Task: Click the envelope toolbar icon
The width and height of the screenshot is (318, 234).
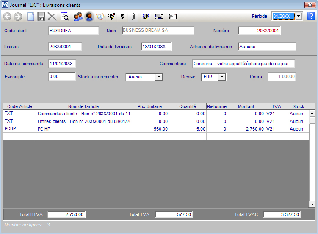Action: 173,17
